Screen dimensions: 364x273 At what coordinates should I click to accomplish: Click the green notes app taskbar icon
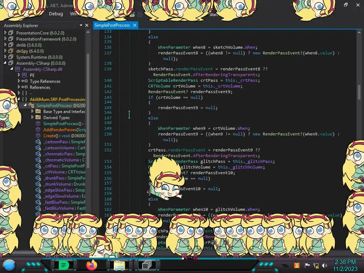pyautogui.click(x=64, y=265)
